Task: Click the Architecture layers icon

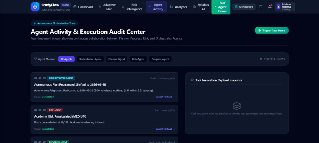Action: 236,7
